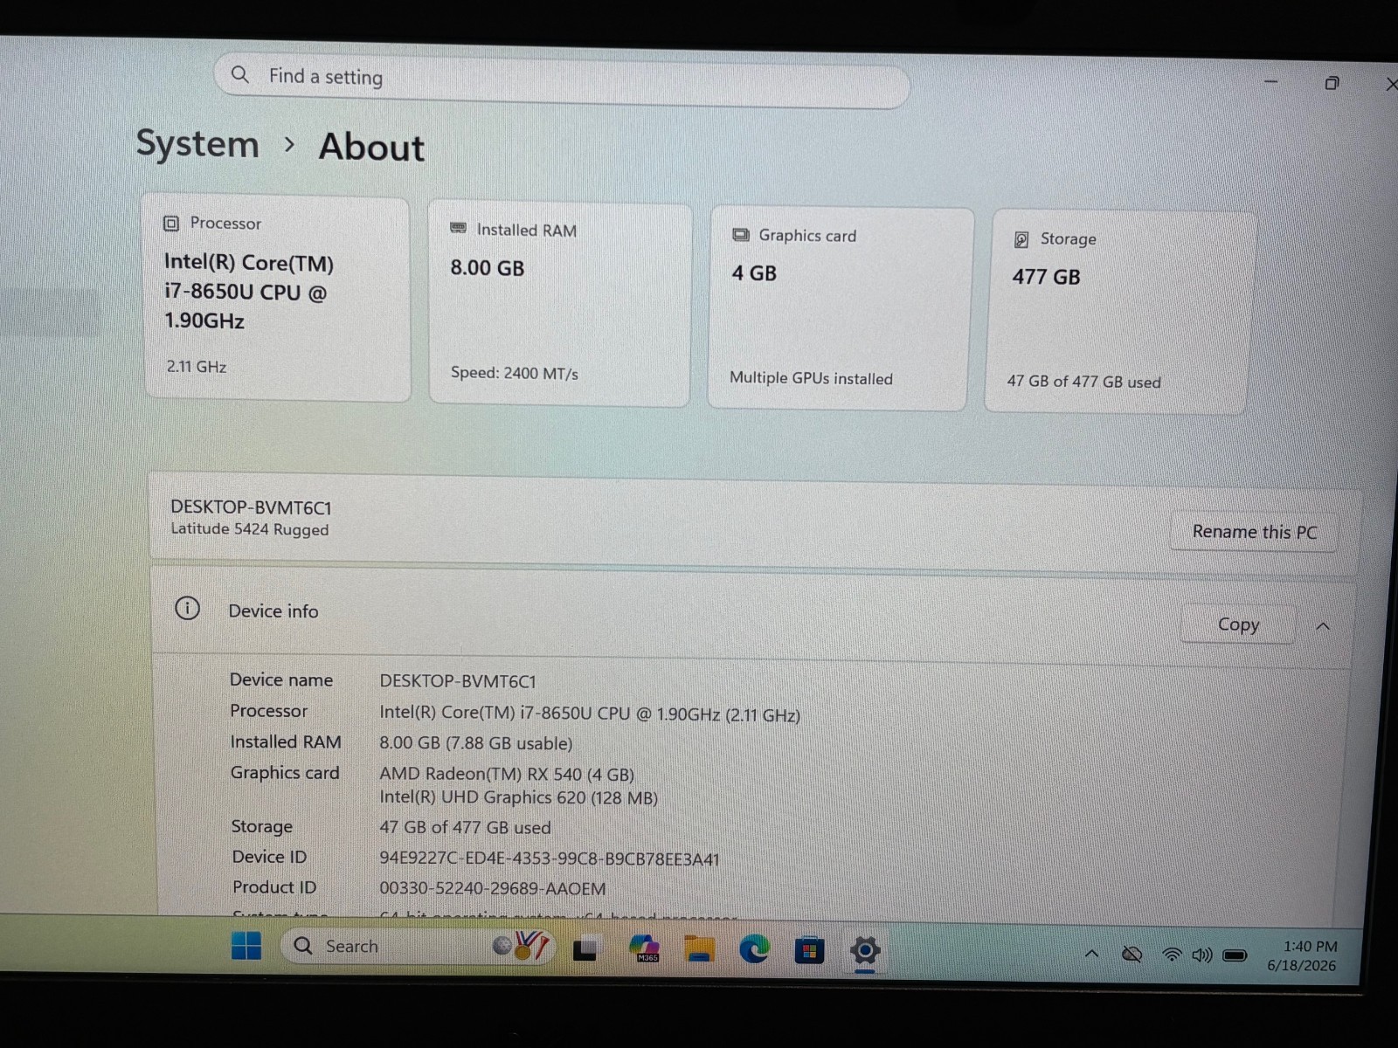Select the 477 GB storage value

point(1046,278)
